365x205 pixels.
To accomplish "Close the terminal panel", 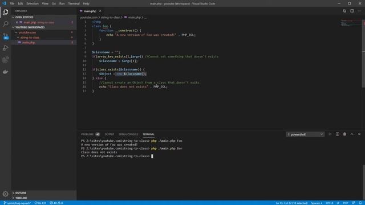I will click(x=359, y=134).
